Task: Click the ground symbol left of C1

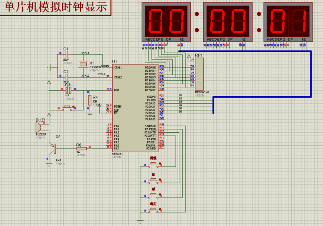Action: coord(49,68)
